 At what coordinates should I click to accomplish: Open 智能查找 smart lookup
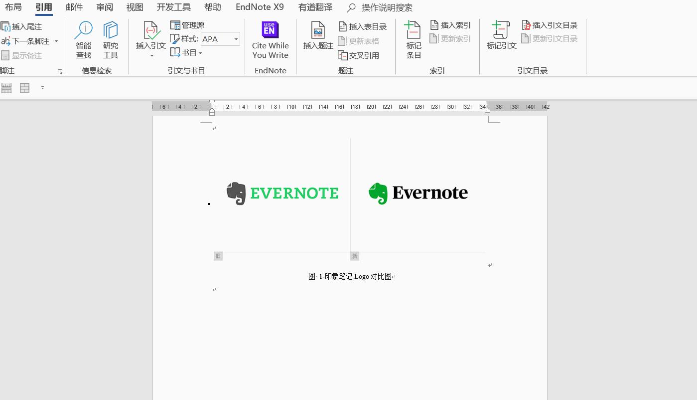click(84, 40)
